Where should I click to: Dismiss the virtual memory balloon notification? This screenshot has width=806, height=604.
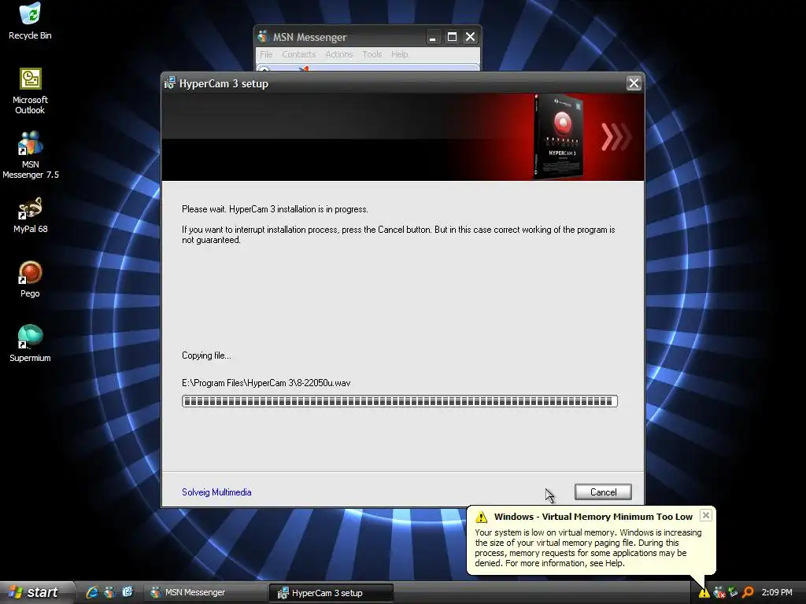click(706, 515)
